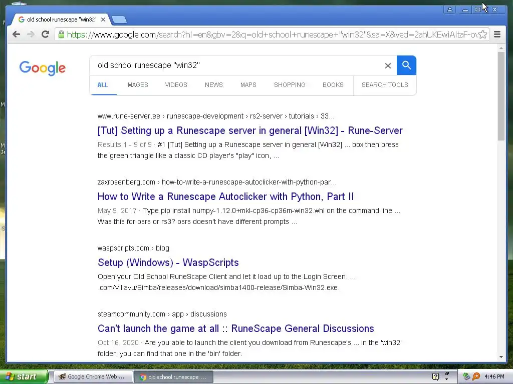Click the green padlock security icon
513x384 pixels.
point(61,34)
